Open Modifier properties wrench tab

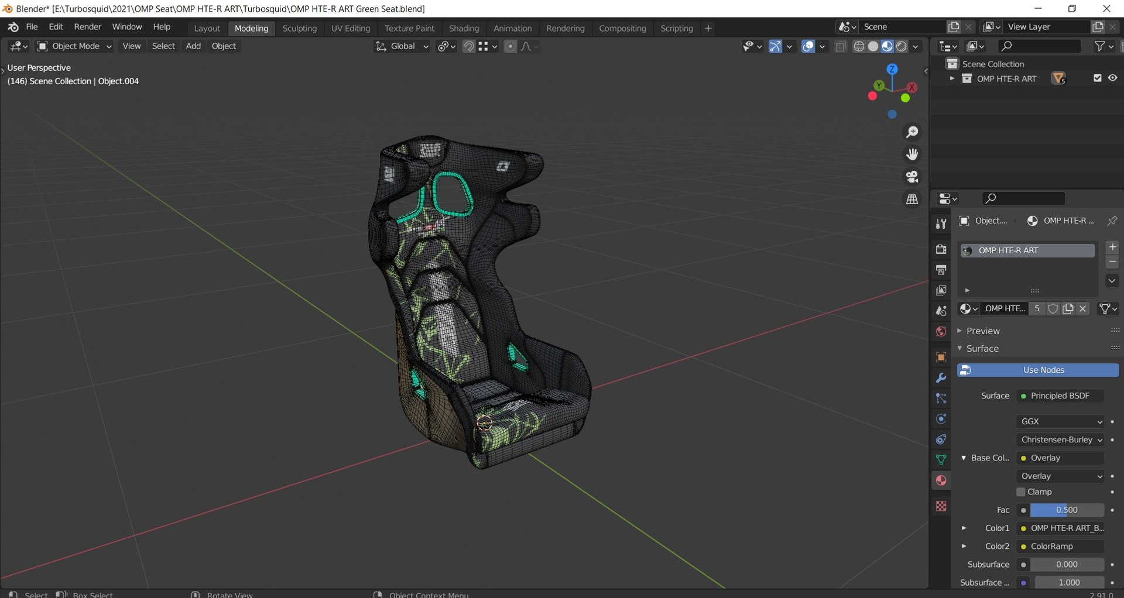(941, 378)
